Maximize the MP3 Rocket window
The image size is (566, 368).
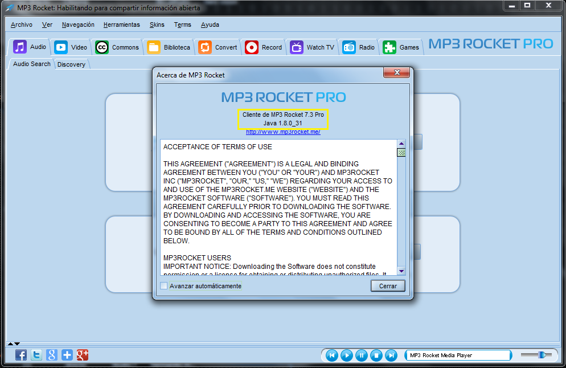click(527, 6)
